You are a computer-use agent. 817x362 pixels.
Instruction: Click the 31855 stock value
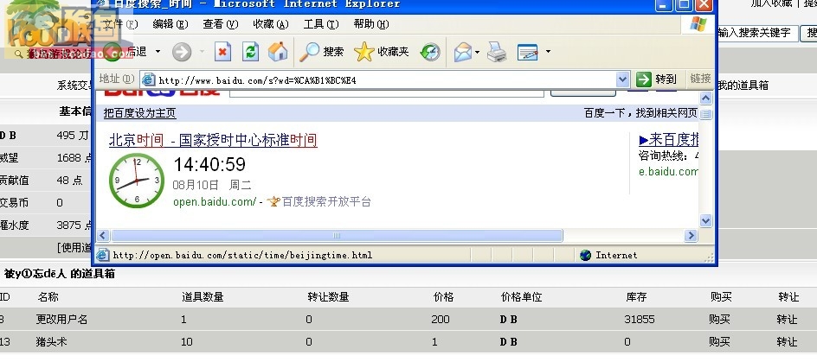click(x=640, y=320)
